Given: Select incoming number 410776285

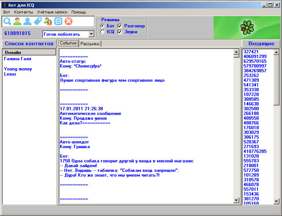Looking at the screenshot, I should tap(255, 151).
